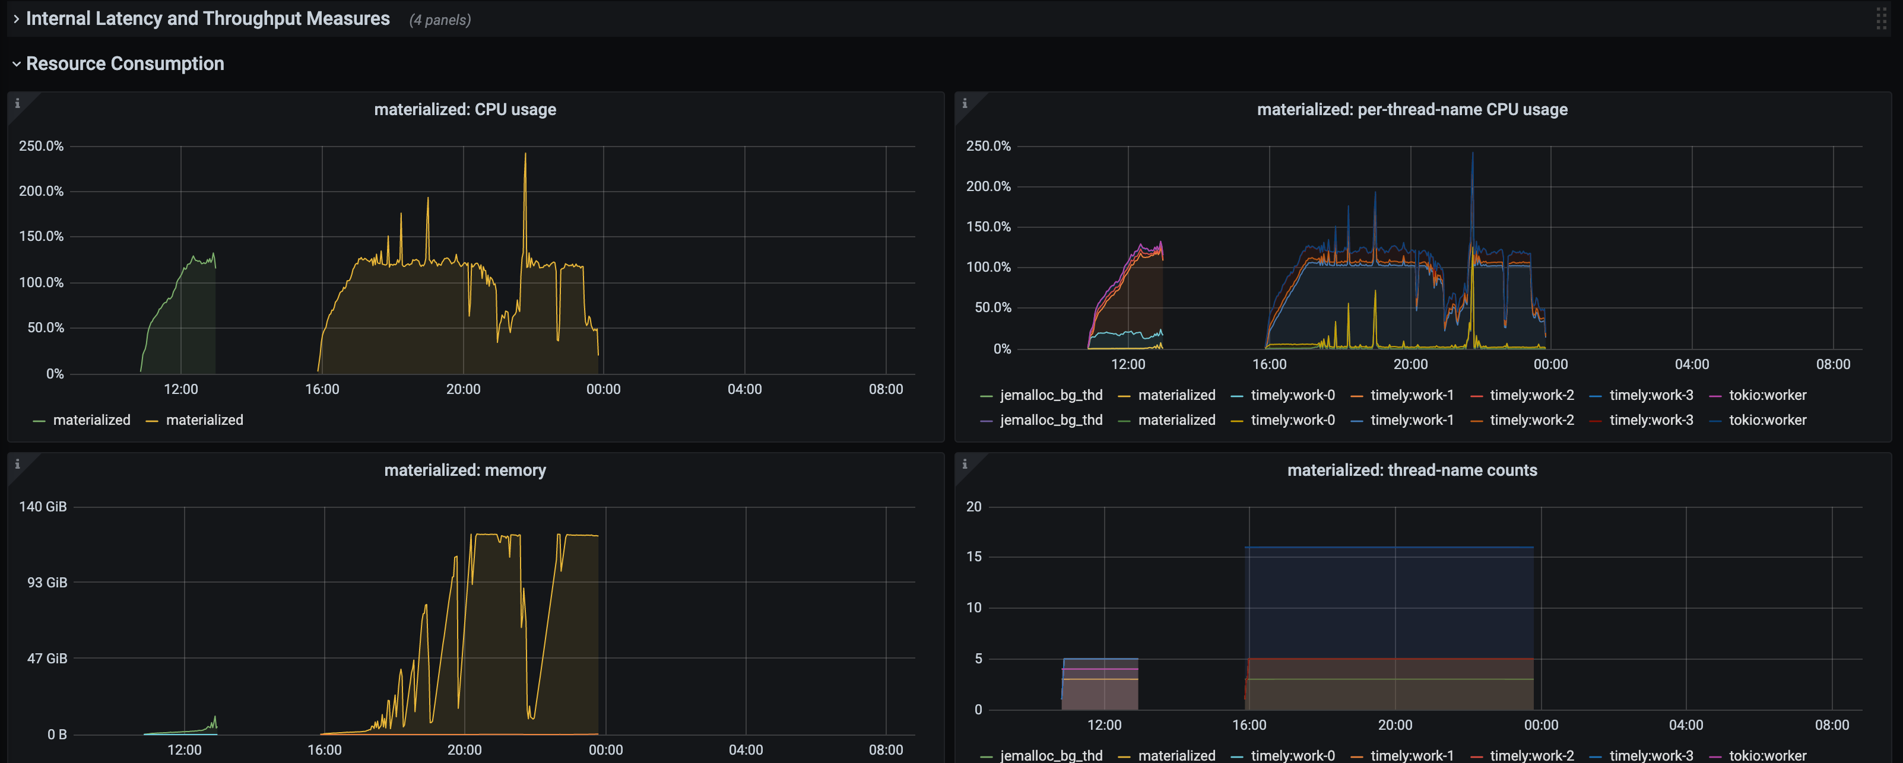Expand Internal Latency and Throughput Measures row
Screen dimensions: 1903x763
pyautogui.click(x=208, y=18)
